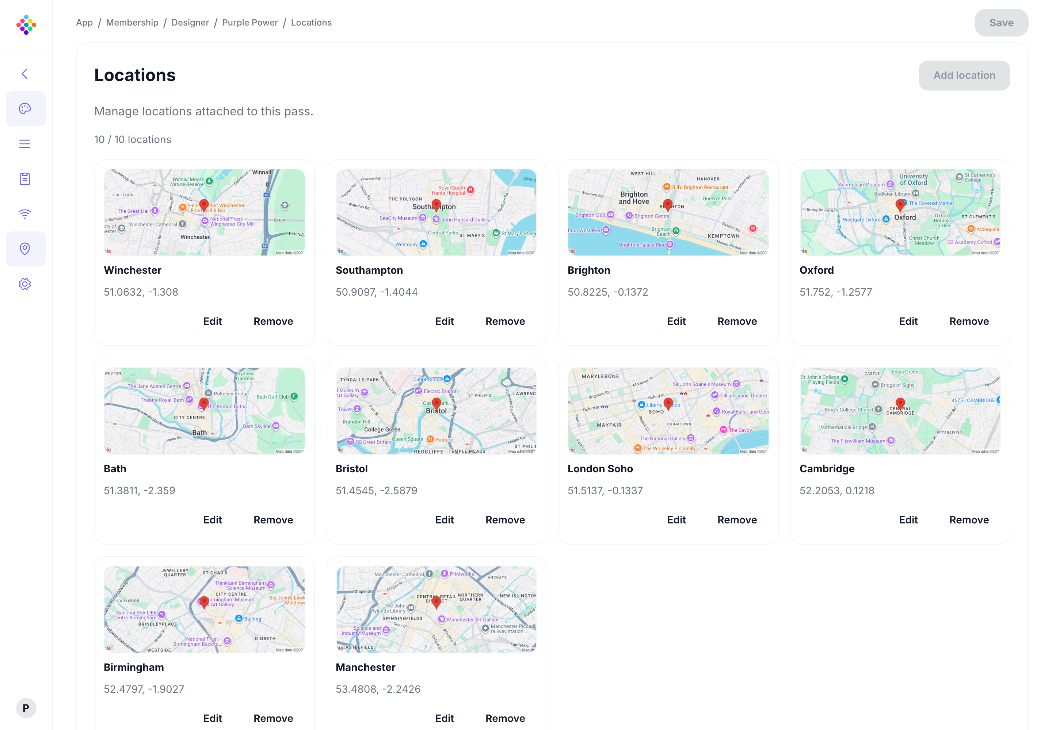The width and height of the screenshot is (1052, 730).
Task: Click the red pin on Oxford map
Action: tap(900, 205)
